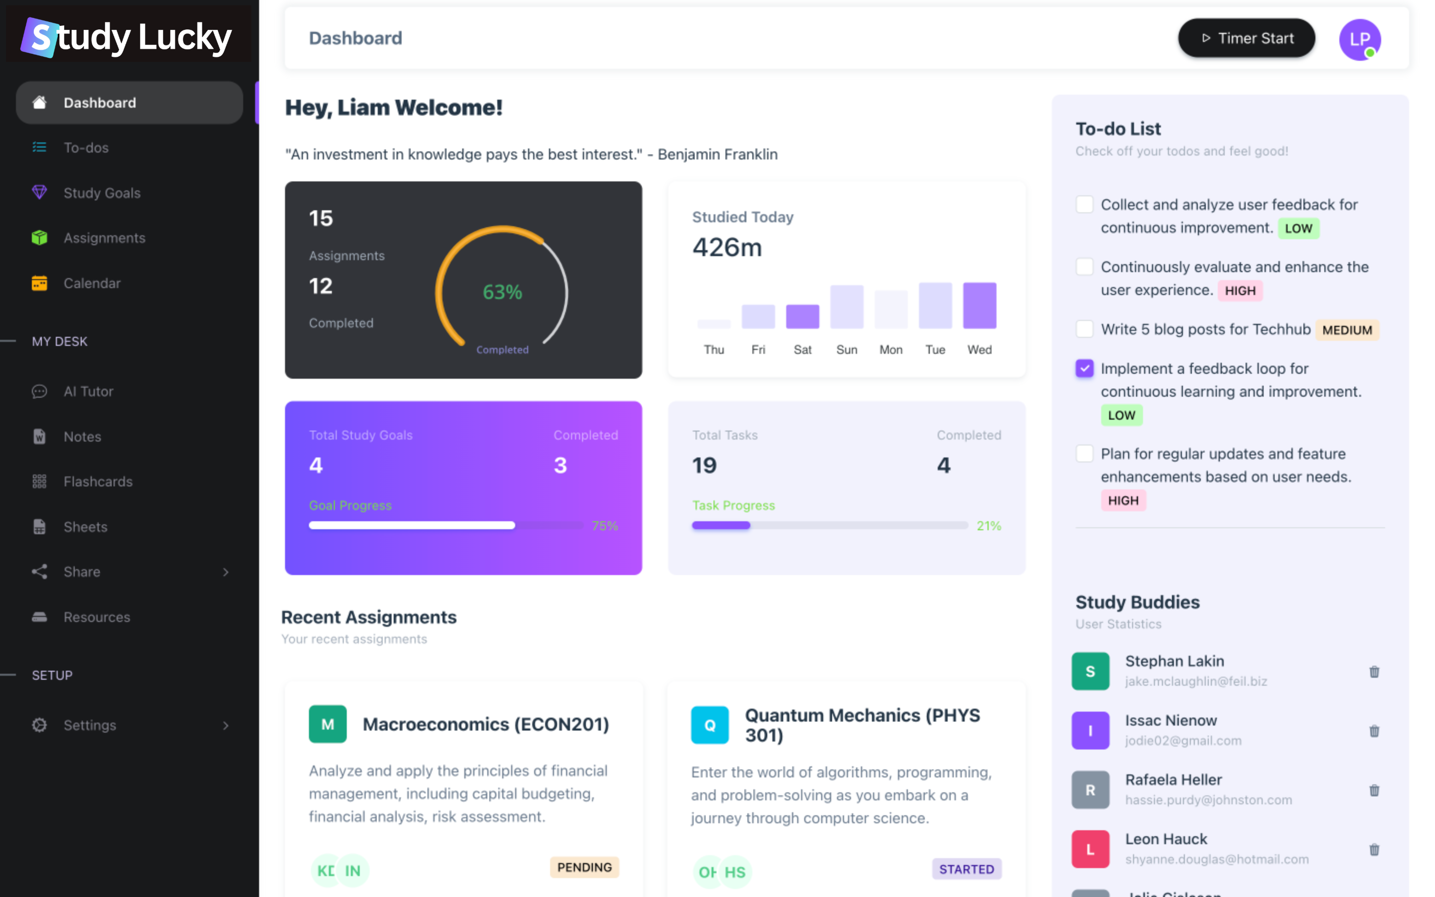This screenshot has height=897, width=1435.
Task: Open Notes from My Desk
Action: (x=82, y=436)
